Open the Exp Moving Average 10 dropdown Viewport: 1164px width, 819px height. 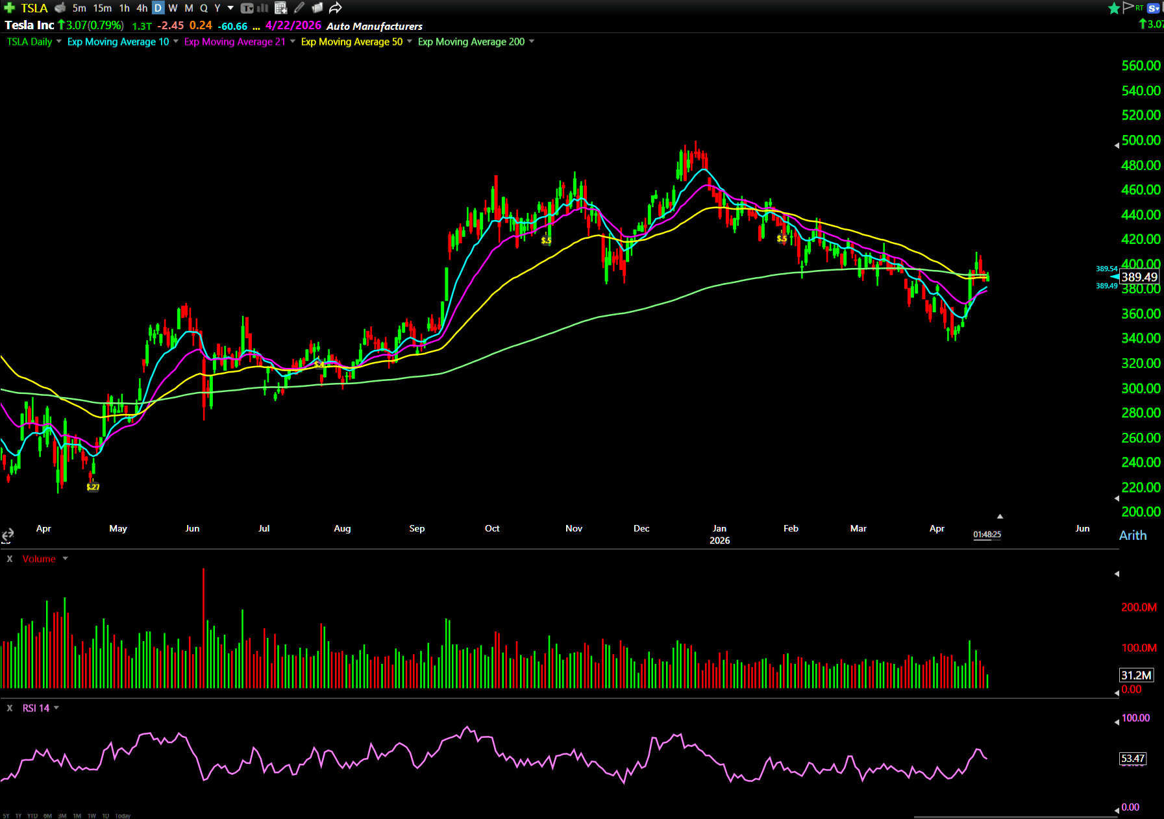(176, 42)
